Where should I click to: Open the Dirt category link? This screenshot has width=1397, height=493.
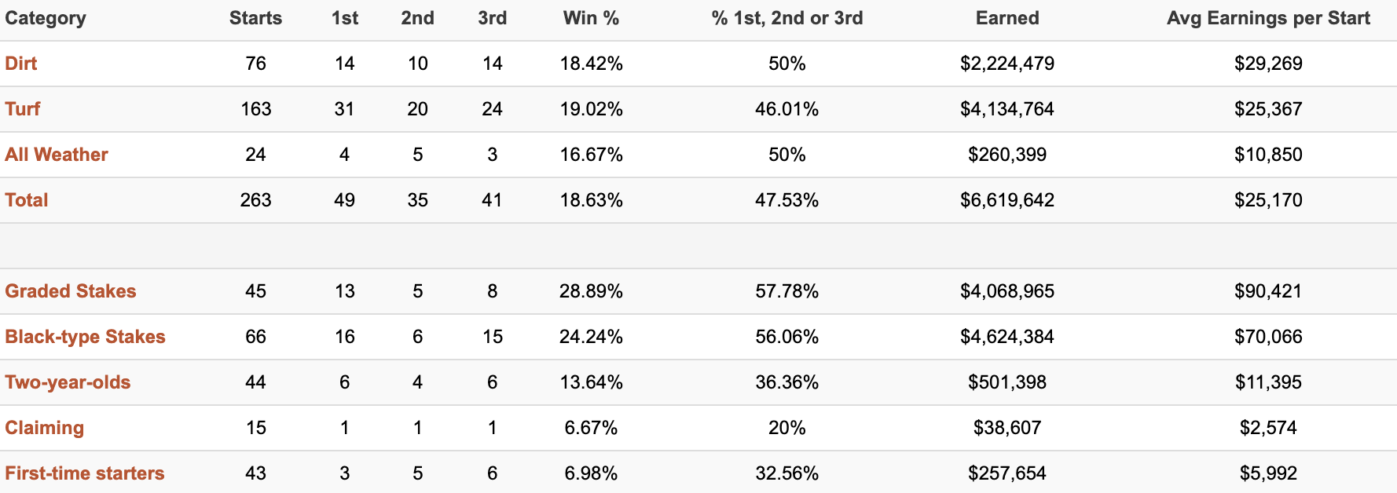pyautogui.click(x=21, y=64)
